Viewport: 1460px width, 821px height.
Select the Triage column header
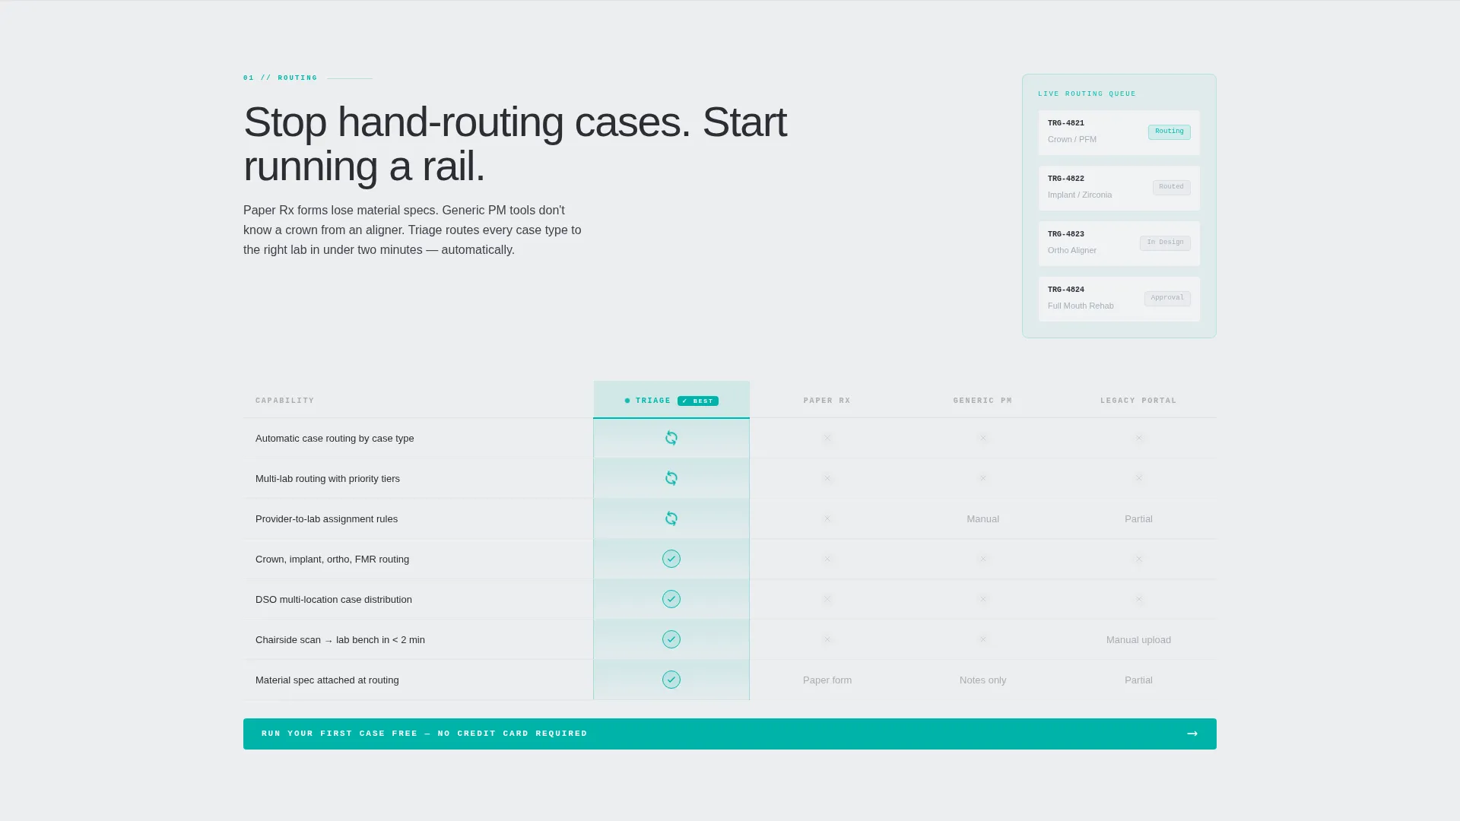point(671,400)
